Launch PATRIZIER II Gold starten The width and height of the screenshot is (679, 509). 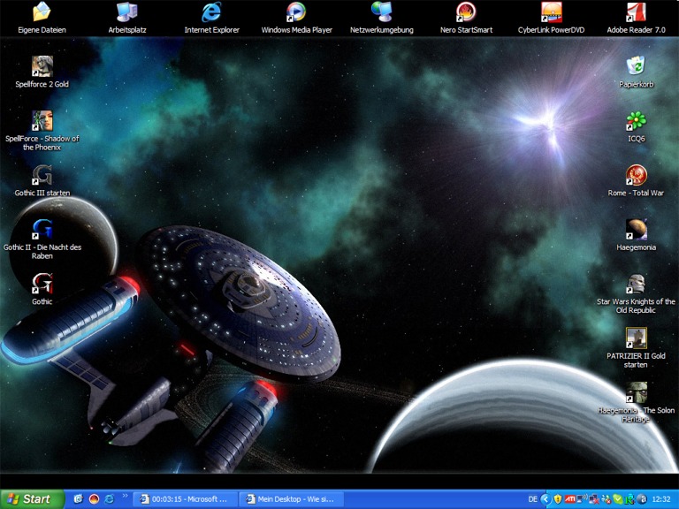[x=636, y=338]
